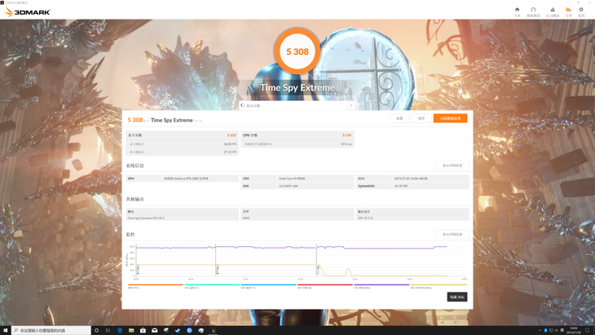Open Microsoft Store from taskbar
Image resolution: width=595 pixels, height=335 pixels.
143,330
